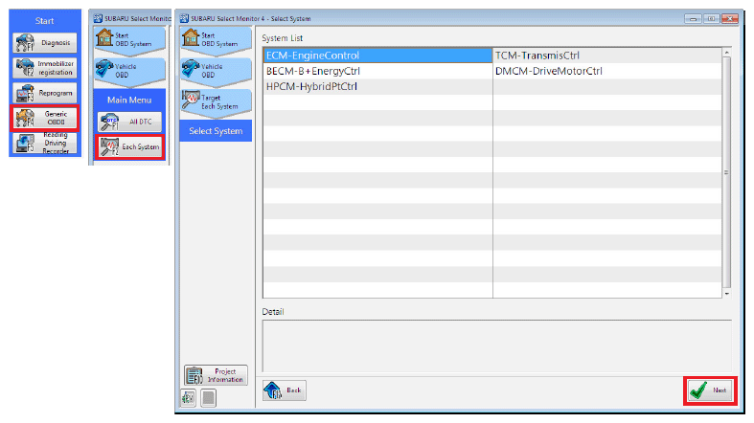The image size is (754, 423).
Task: Open Project Information
Action: [215, 375]
